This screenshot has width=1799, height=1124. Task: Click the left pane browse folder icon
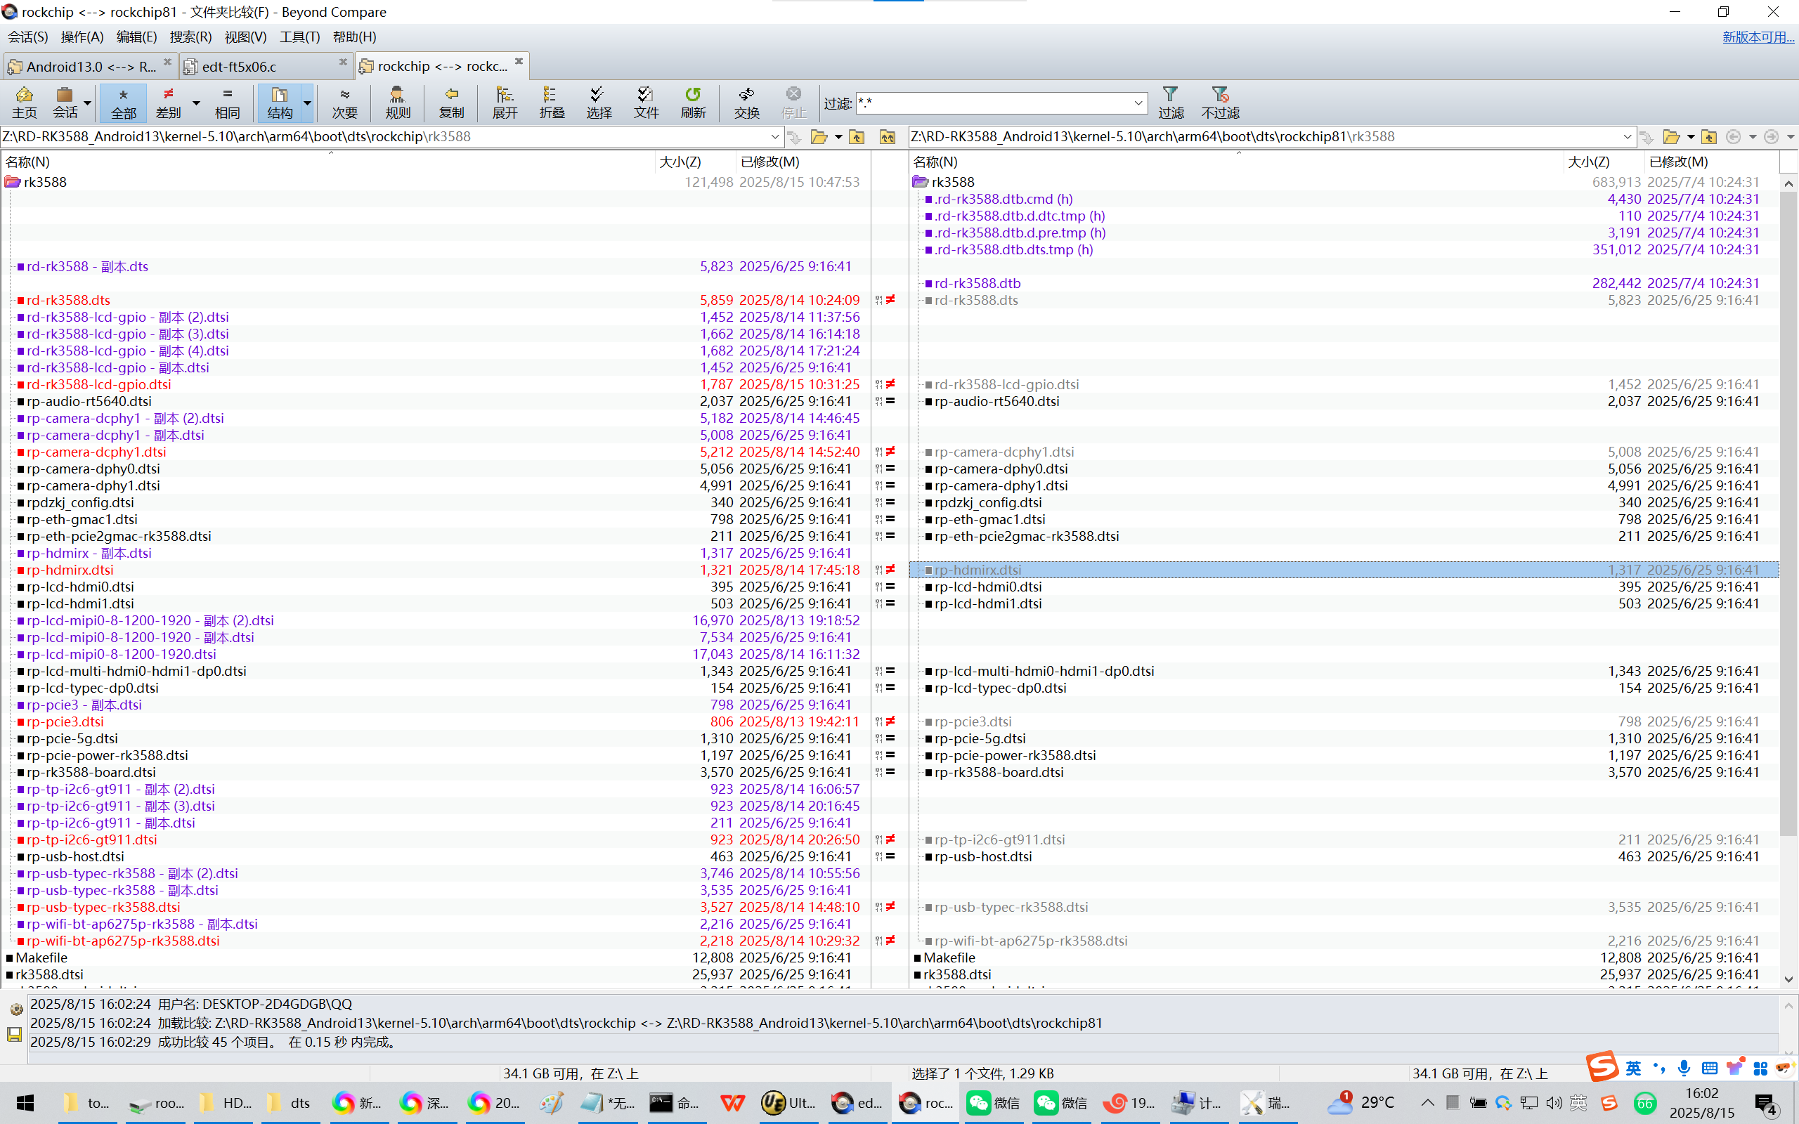(819, 137)
